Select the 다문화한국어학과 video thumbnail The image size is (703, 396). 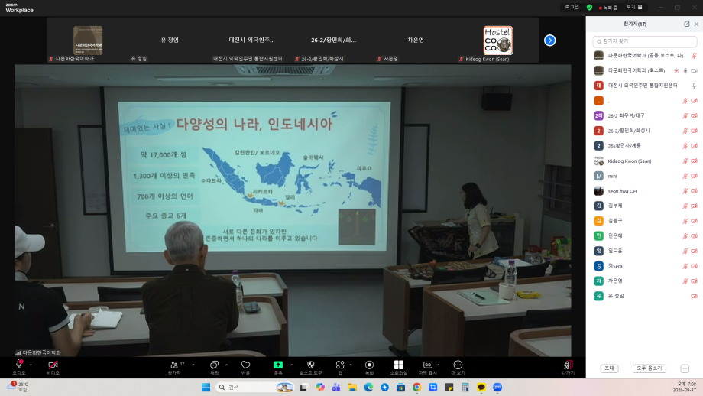[88, 41]
